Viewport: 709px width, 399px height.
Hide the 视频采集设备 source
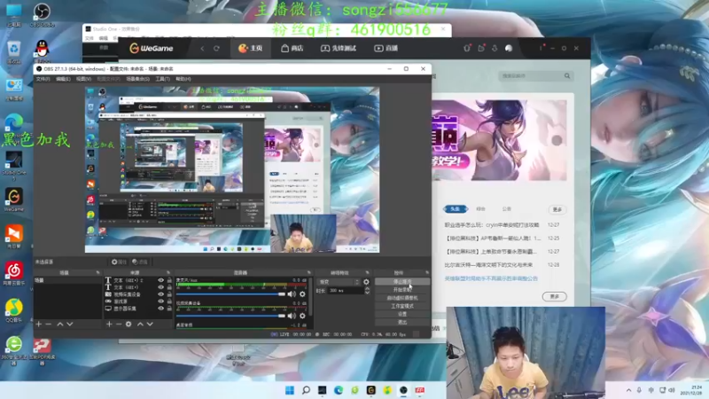click(160, 294)
